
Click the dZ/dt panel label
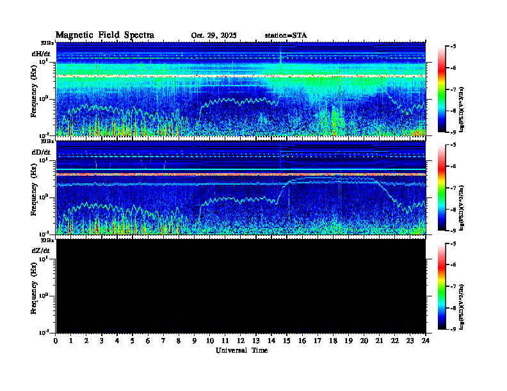click(41, 250)
